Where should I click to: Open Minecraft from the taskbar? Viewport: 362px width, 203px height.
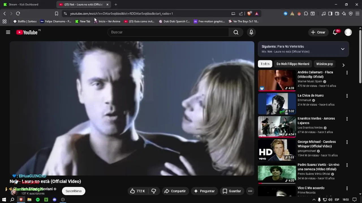pos(46,200)
